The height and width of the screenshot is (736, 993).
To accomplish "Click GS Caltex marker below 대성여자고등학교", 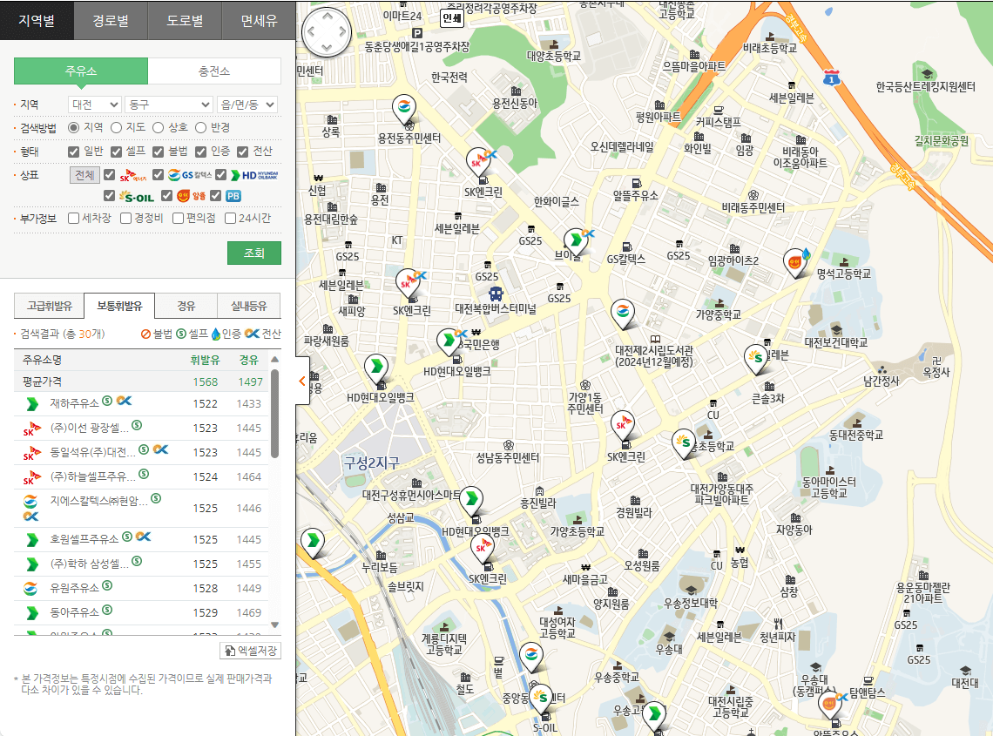I will click(531, 657).
